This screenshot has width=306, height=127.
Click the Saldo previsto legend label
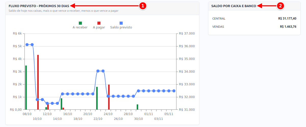(121, 27)
